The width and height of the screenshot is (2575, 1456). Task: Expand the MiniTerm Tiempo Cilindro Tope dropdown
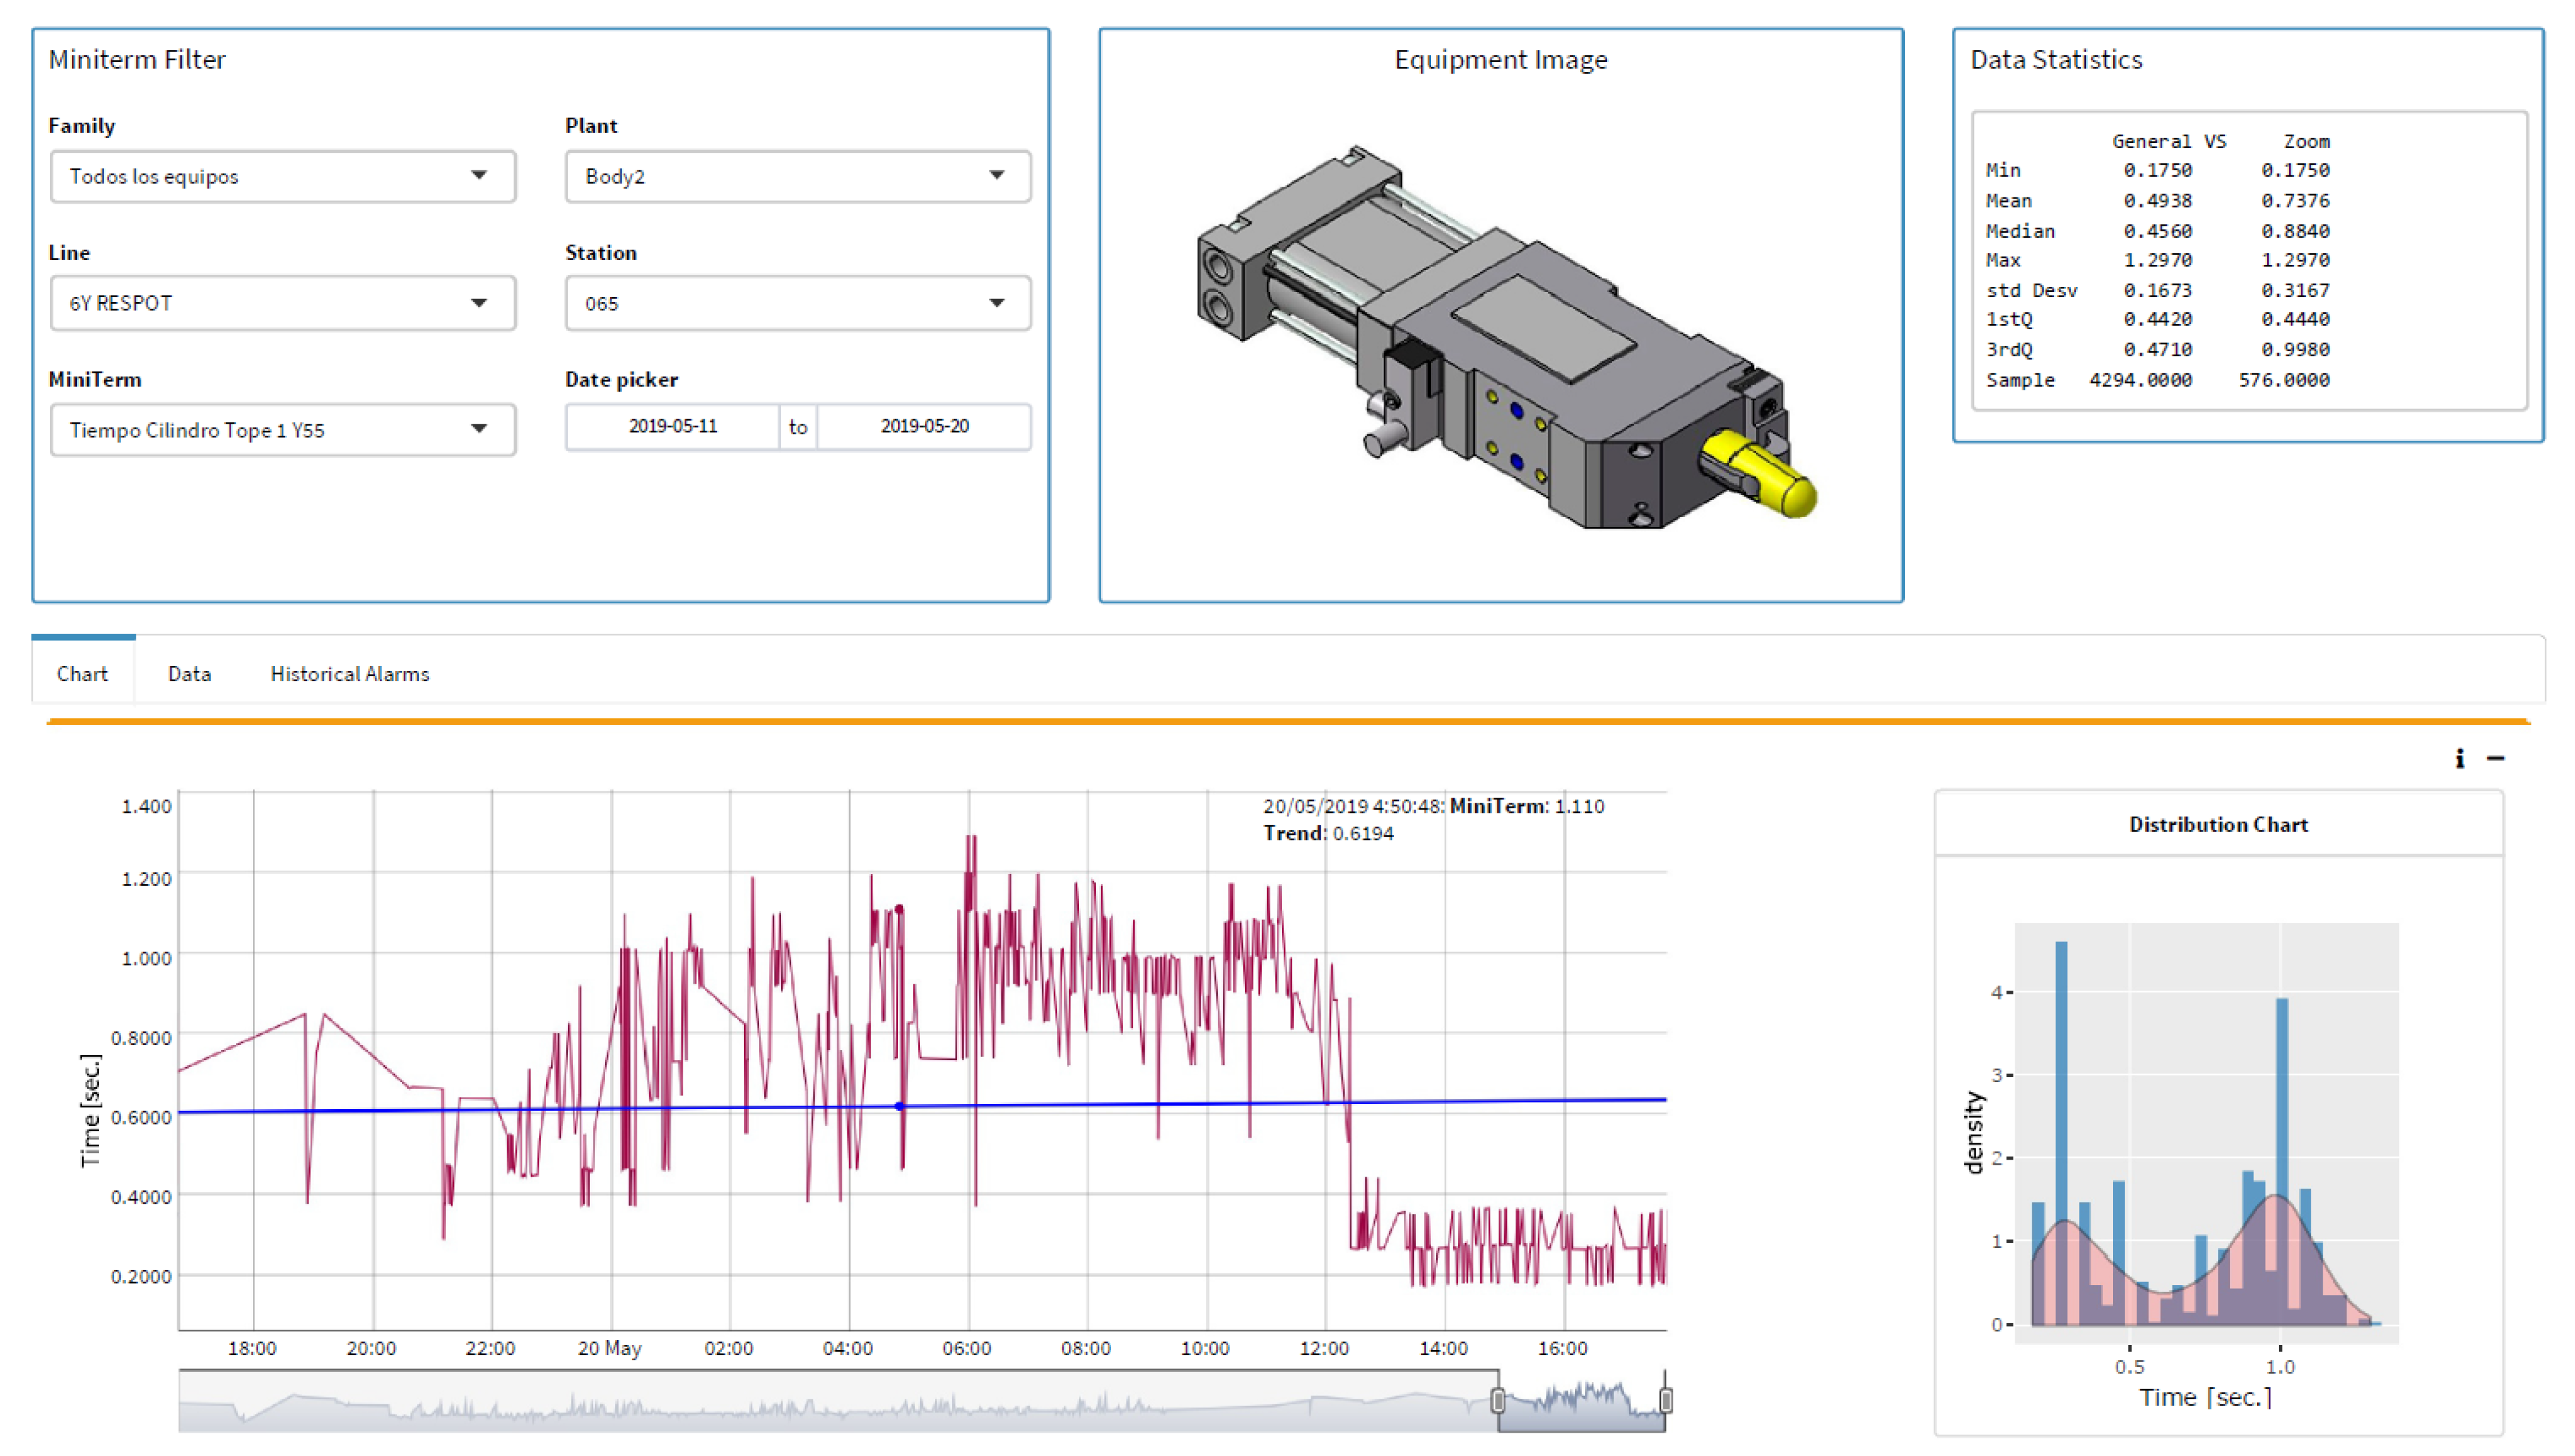click(x=282, y=430)
